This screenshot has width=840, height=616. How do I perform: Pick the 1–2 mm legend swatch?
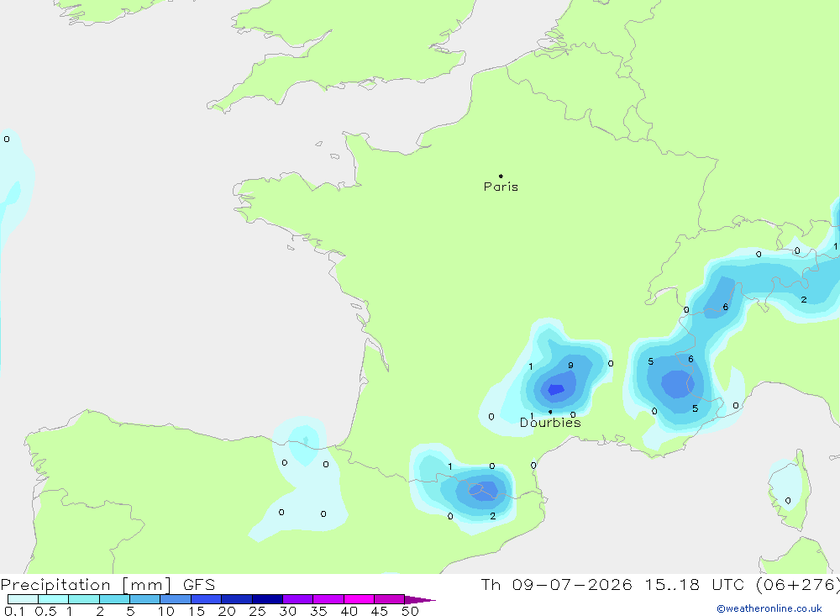point(84,599)
